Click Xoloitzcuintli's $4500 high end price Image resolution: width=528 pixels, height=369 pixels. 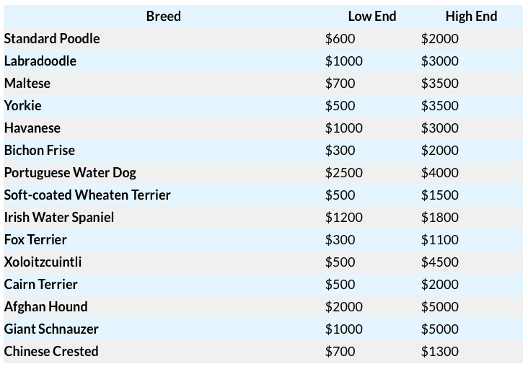click(x=440, y=262)
